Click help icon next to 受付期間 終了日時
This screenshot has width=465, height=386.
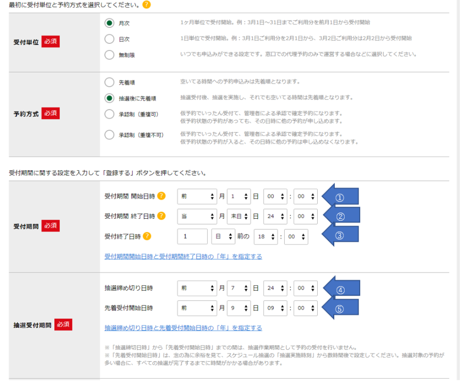[162, 216]
